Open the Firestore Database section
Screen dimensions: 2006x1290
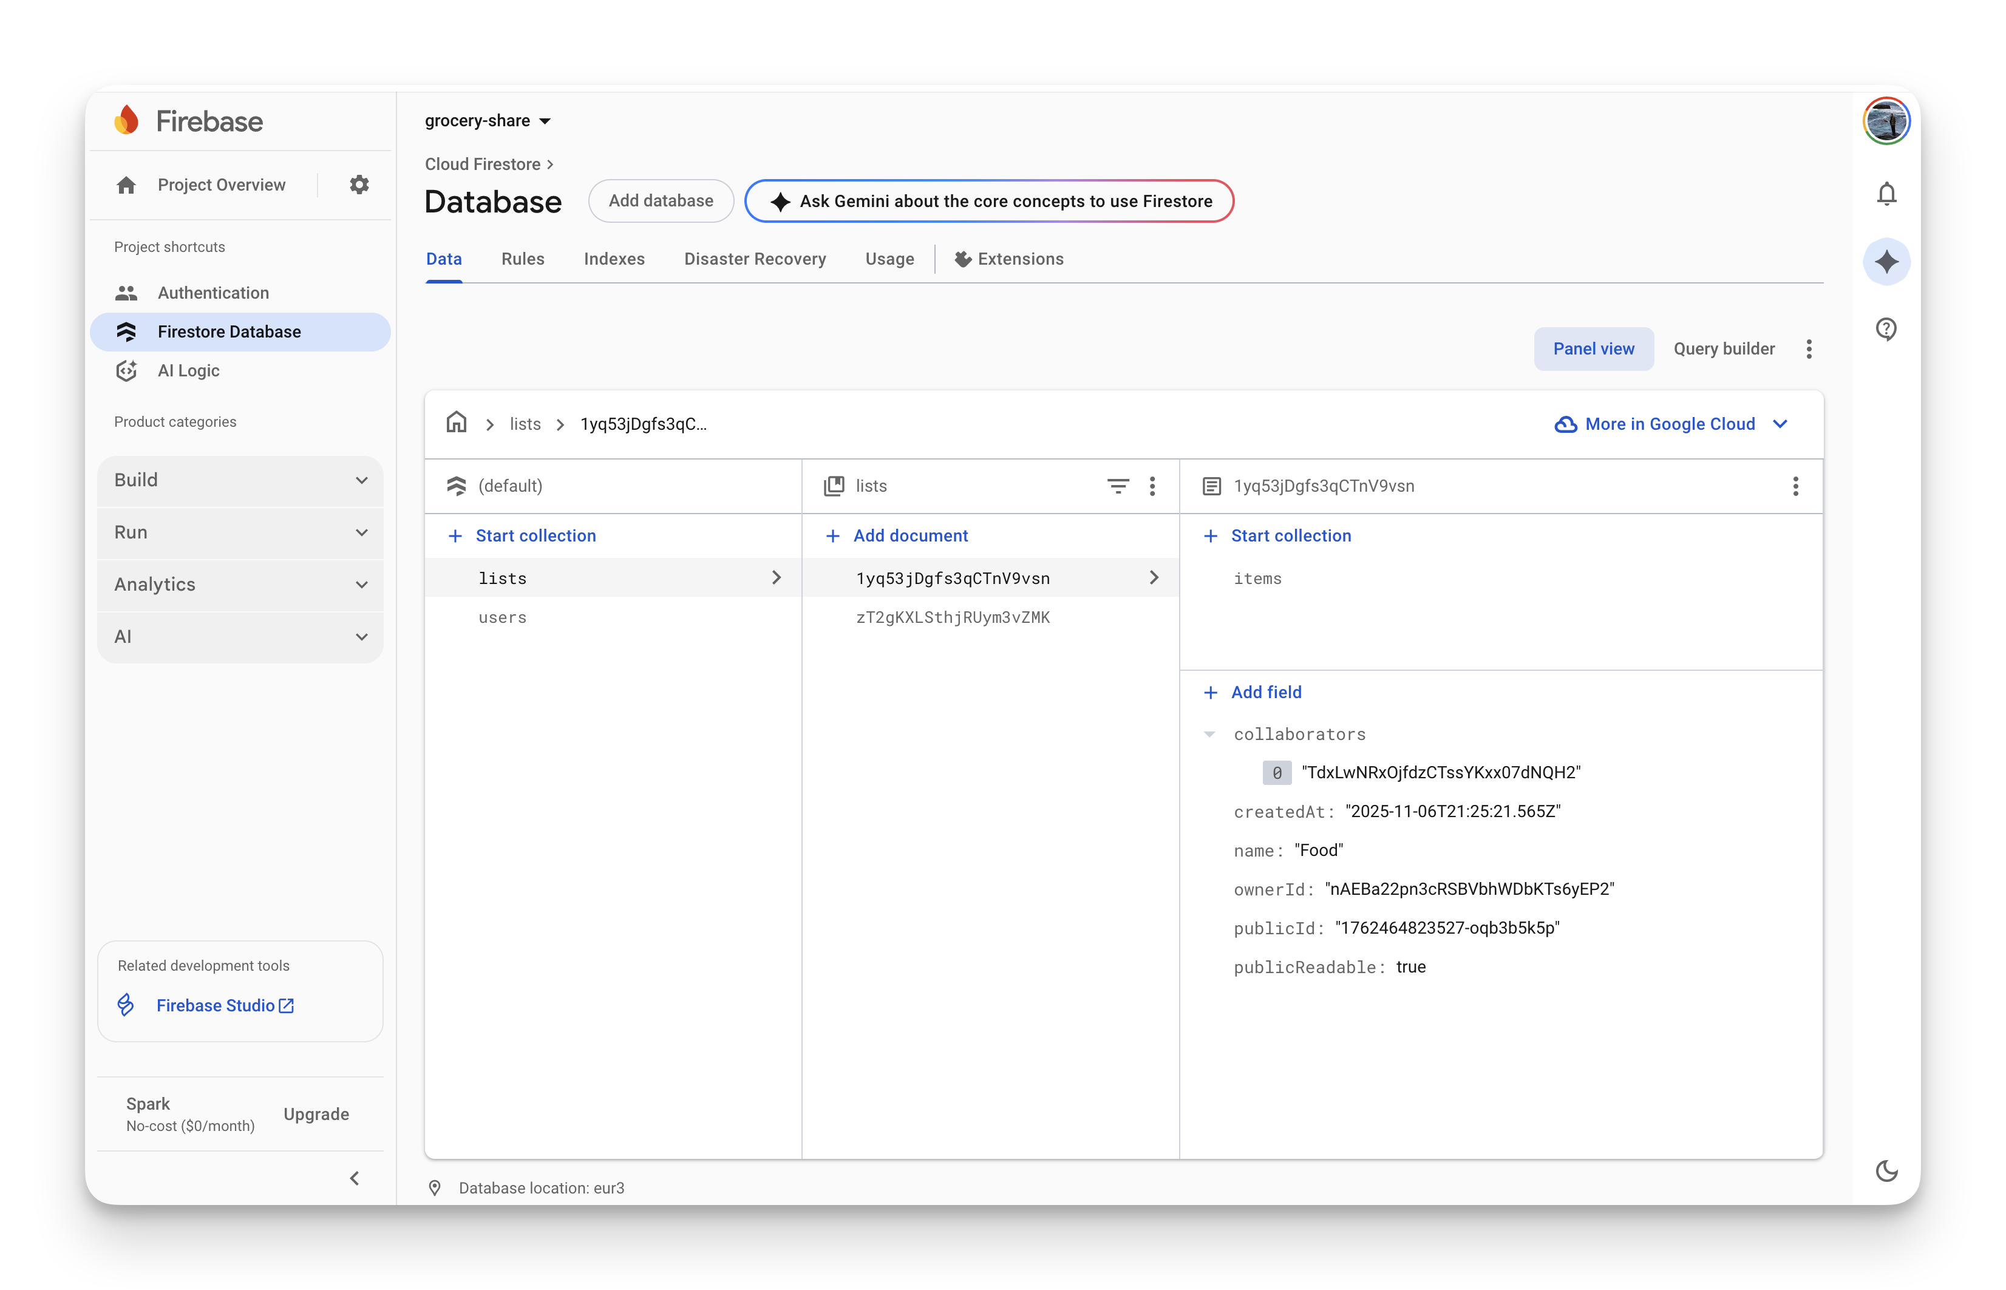pos(229,331)
